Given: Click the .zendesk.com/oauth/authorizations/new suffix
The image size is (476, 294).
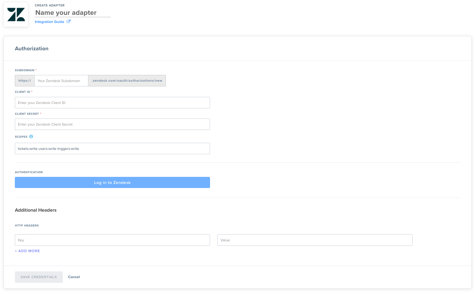Looking at the screenshot, I should click(x=127, y=81).
